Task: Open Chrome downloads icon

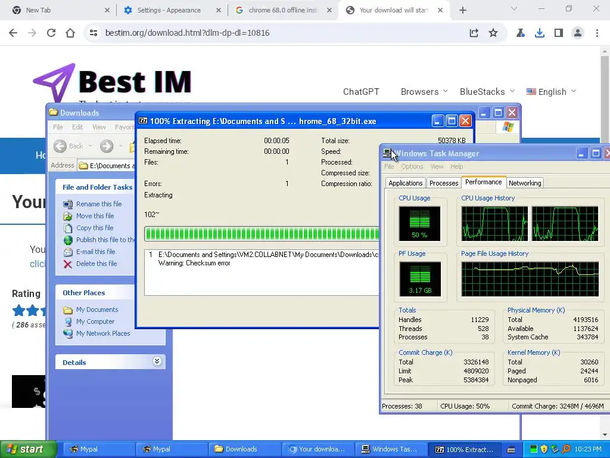Action: (540, 33)
